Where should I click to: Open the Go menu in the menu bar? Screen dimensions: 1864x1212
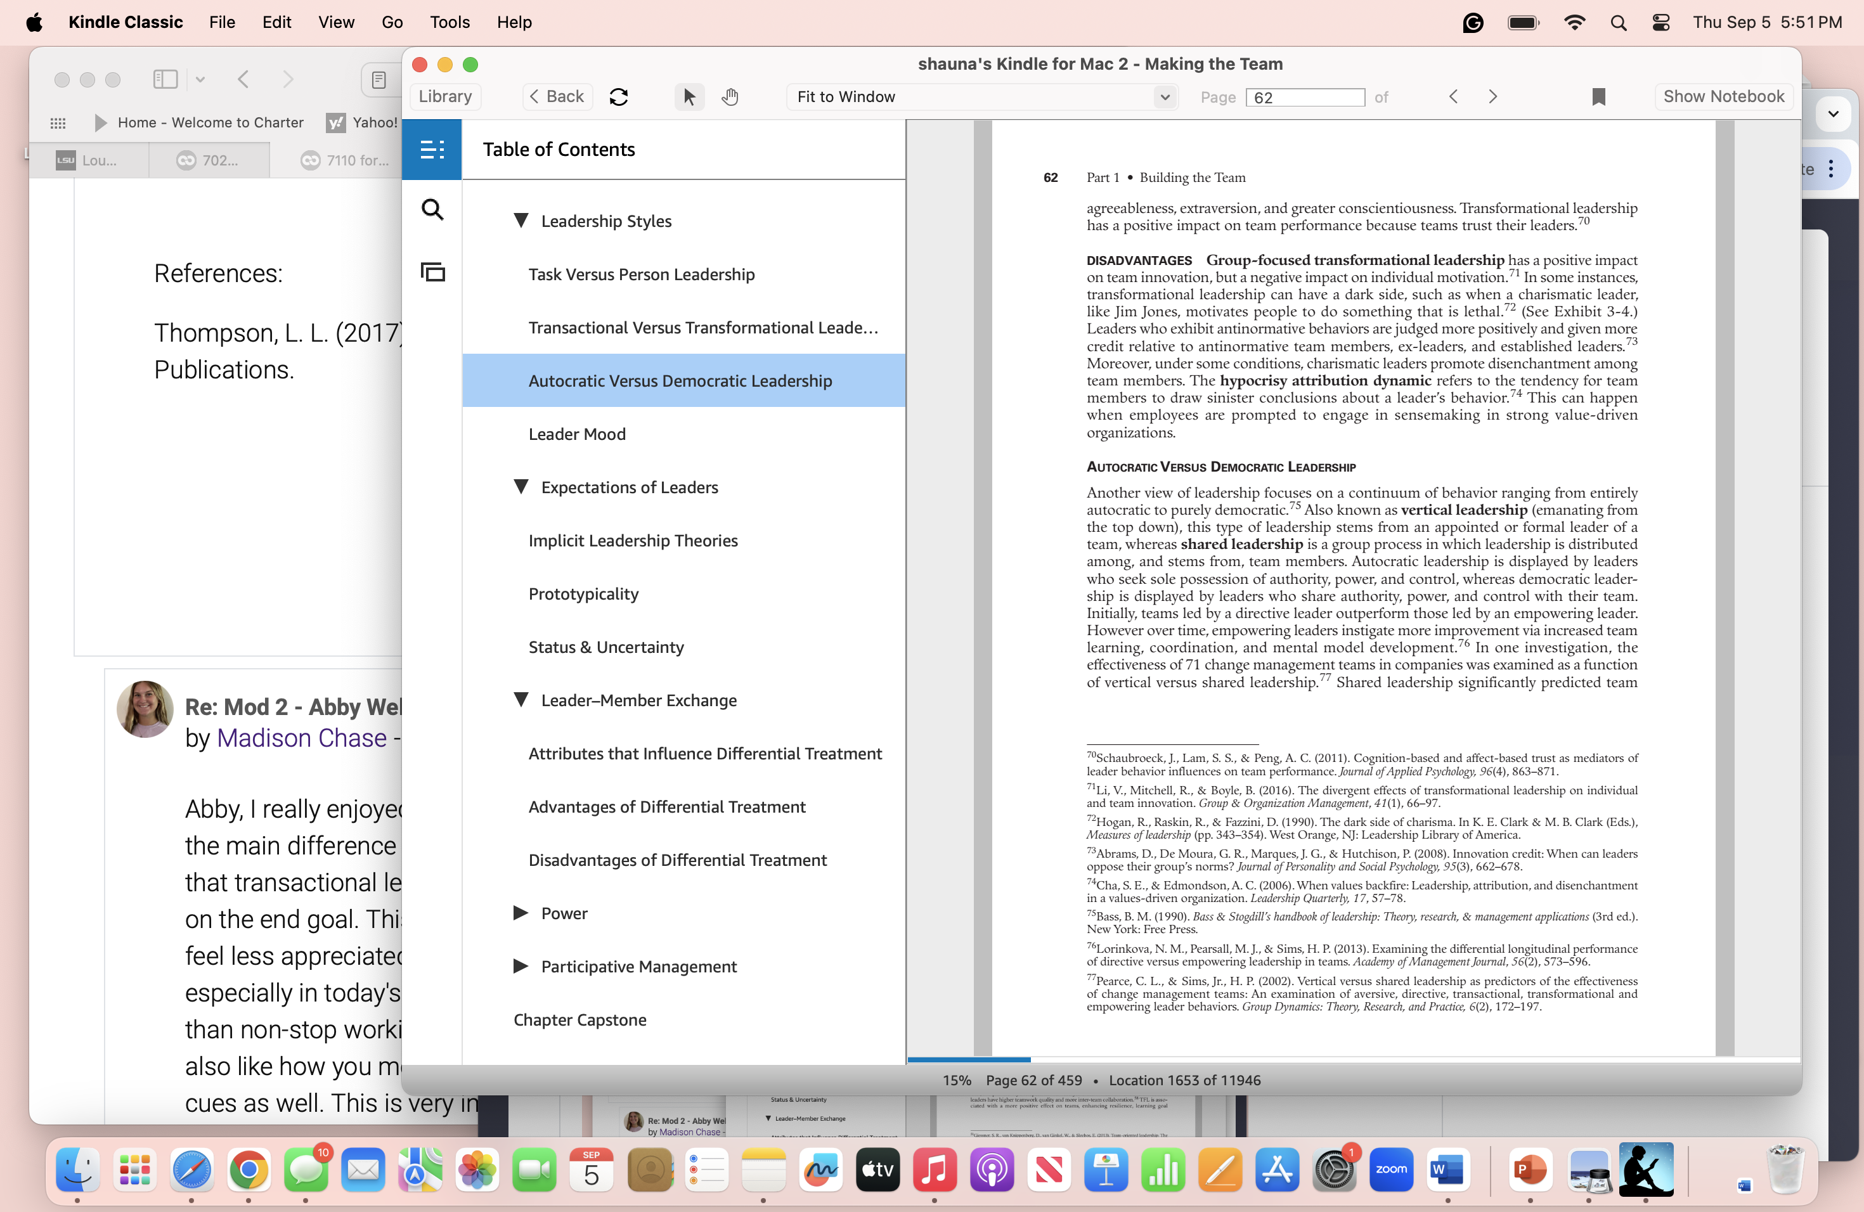[392, 22]
